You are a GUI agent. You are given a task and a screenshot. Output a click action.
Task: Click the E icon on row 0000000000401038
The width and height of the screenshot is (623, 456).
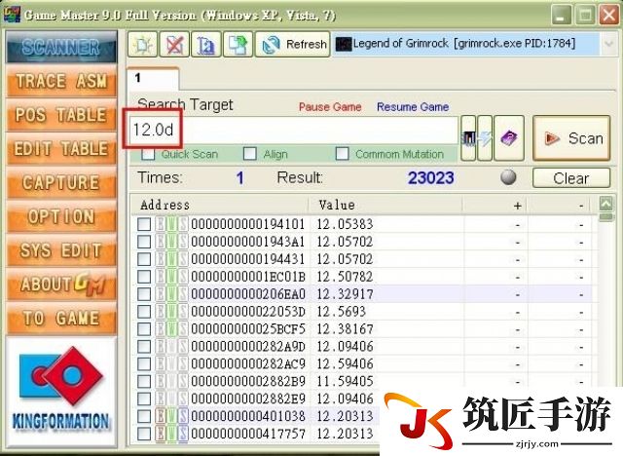pyautogui.click(x=160, y=416)
